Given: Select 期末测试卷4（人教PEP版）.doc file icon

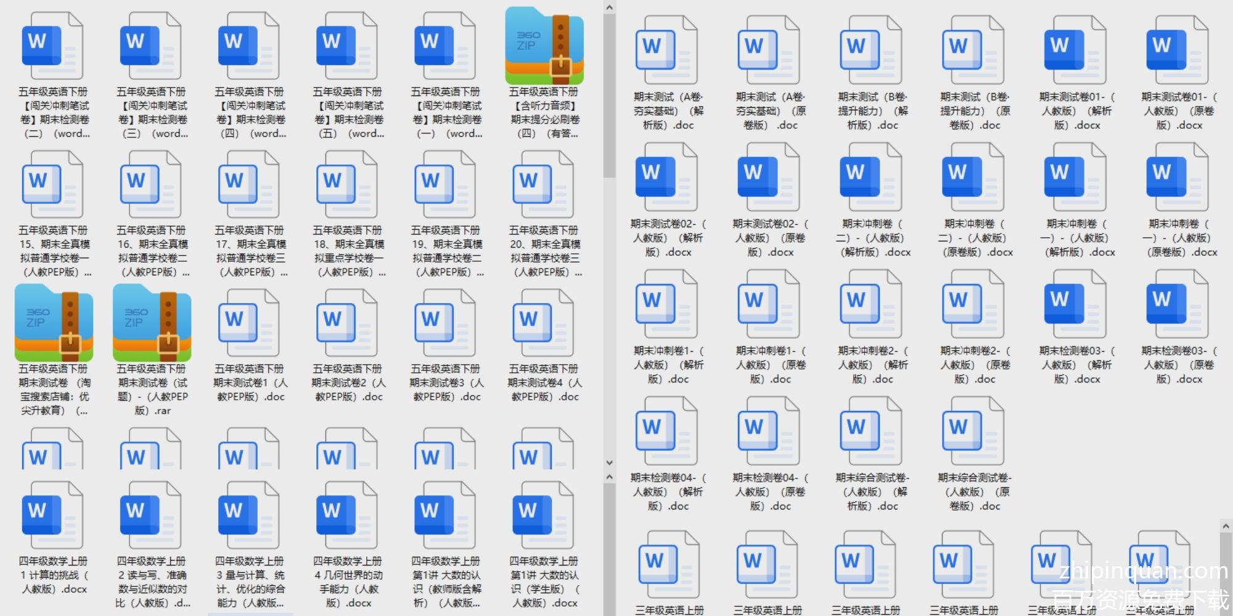Looking at the screenshot, I should (544, 323).
